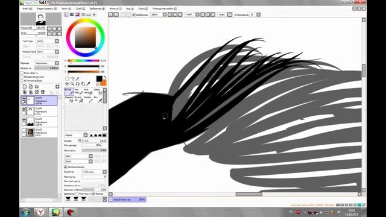Enable pressure Плотность checkbox
The height and width of the screenshot is (217, 386).
tap(77, 194)
